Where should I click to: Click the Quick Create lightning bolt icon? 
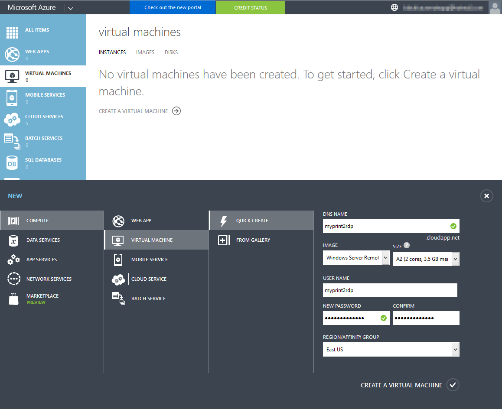click(223, 221)
